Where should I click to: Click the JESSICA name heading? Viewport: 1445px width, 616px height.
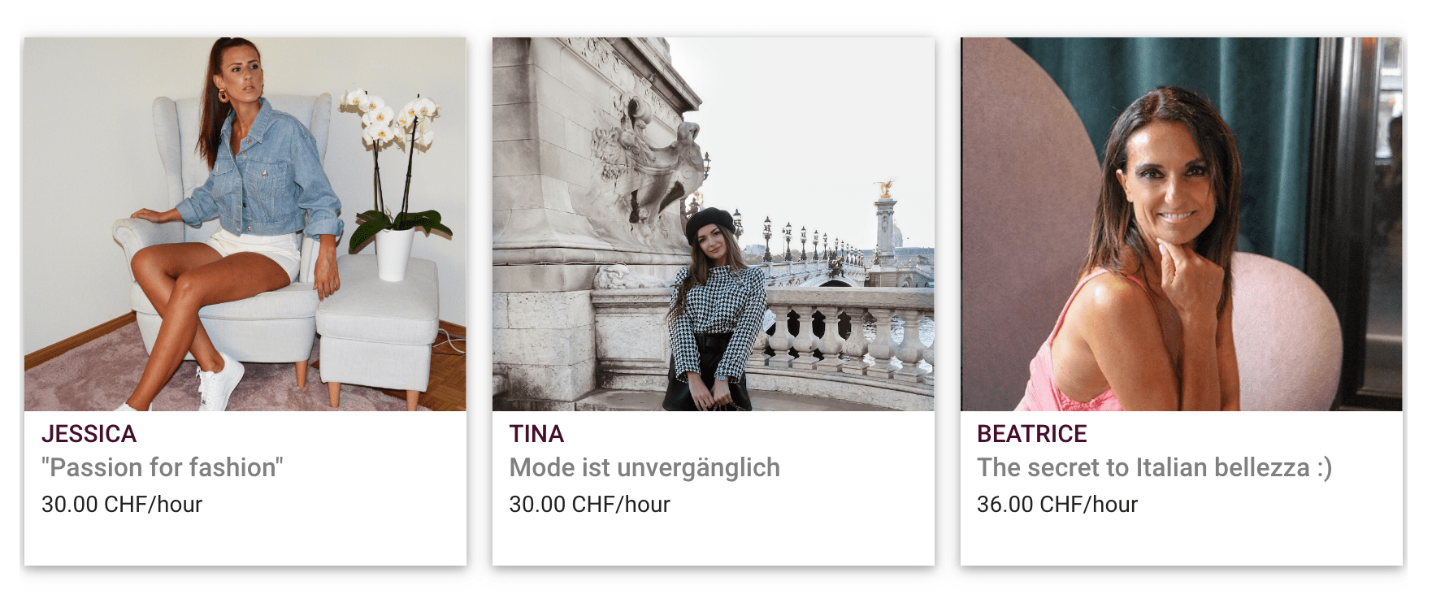pos(89,434)
